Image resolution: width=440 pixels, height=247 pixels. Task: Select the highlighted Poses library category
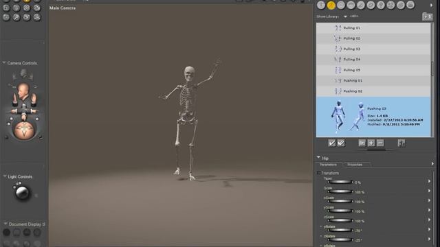pyautogui.click(x=331, y=5)
